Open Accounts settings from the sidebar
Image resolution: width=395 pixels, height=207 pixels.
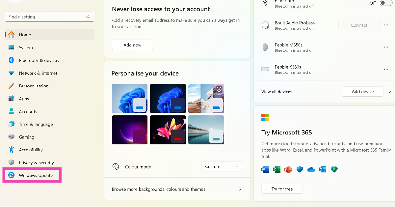[50, 111]
